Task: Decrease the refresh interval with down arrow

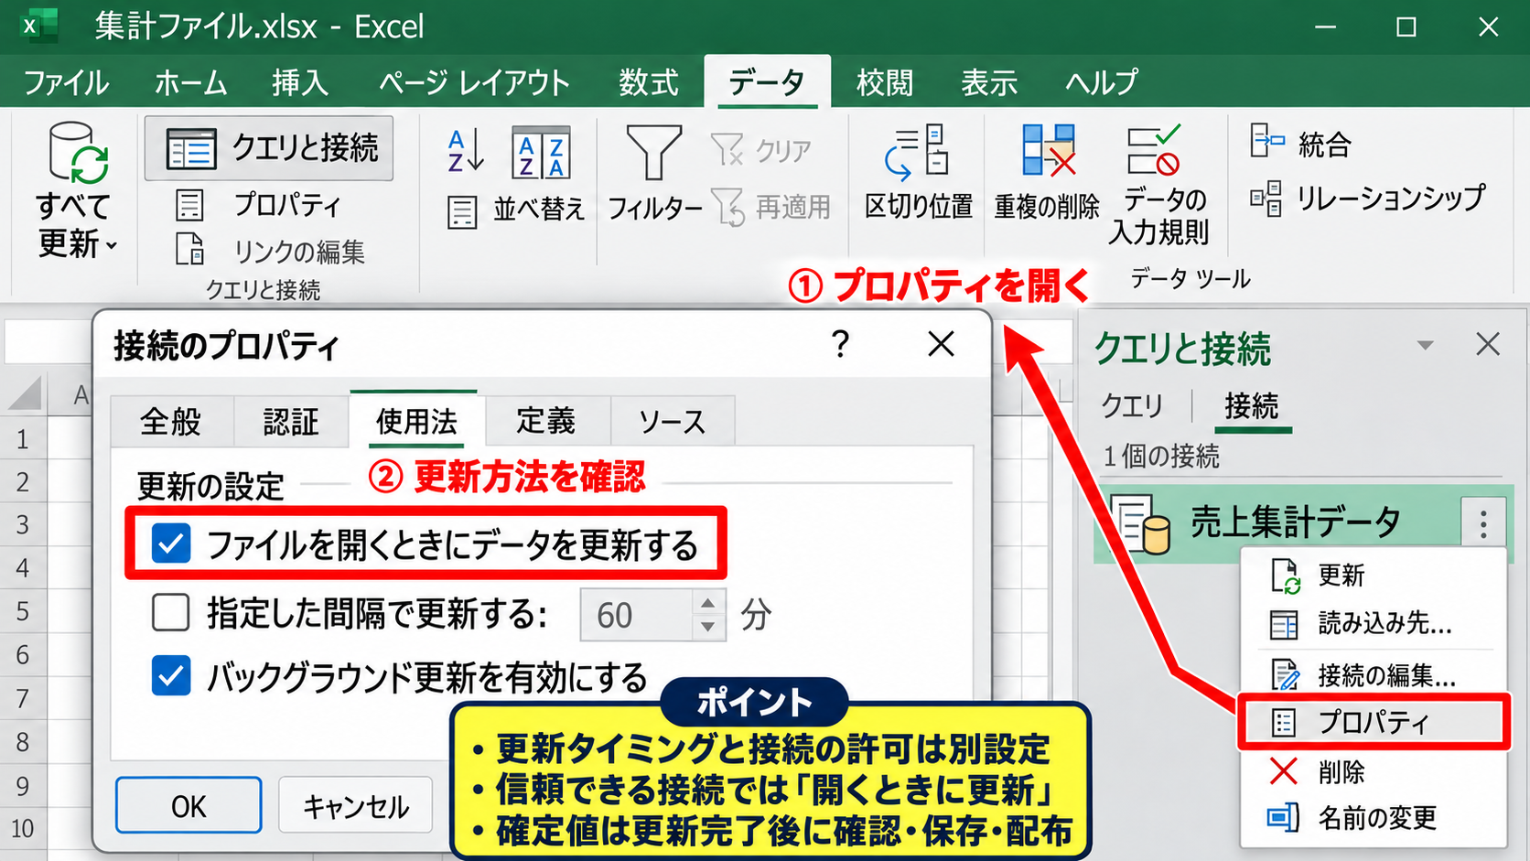Action: coord(707,627)
